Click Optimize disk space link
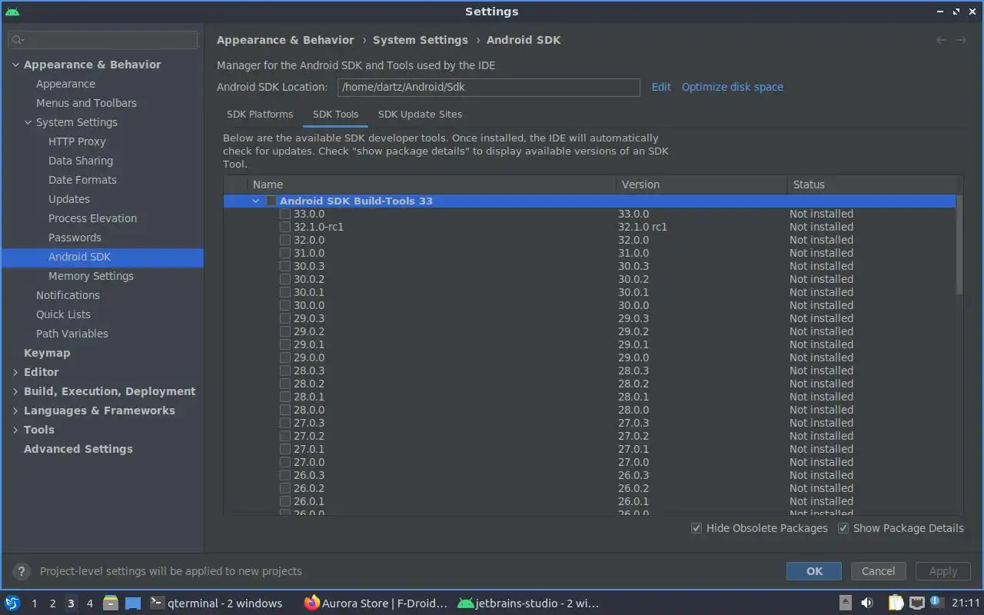The image size is (984, 615). [732, 87]
